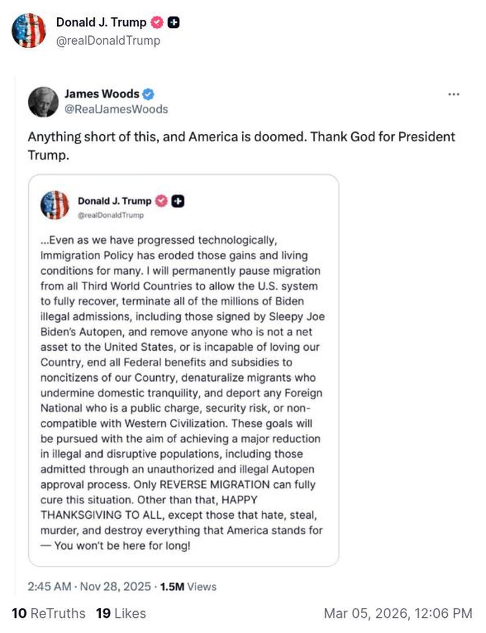Screen dimensions: 486x633
Task: Open the quoted post body about REVERSE MIGRATION
Action: 182,393
